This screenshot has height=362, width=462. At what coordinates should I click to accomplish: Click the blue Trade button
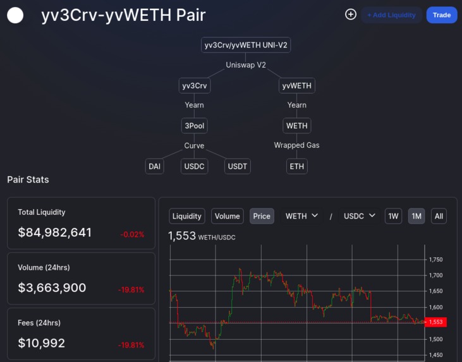tap(442, 15)
